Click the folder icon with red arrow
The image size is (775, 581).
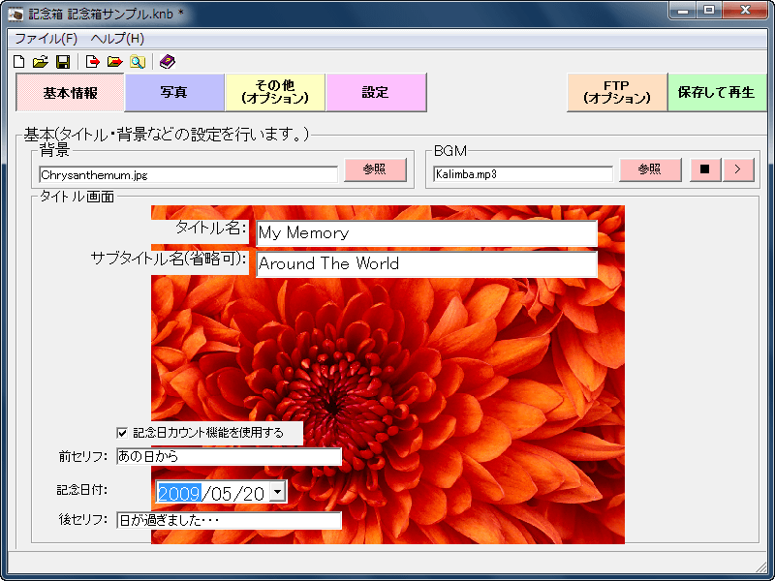click(x=114, y=62)
